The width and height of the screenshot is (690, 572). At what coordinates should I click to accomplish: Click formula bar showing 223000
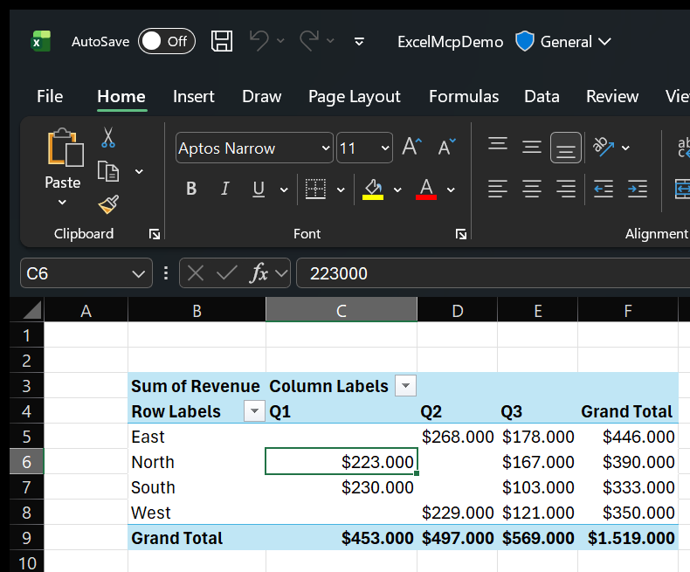click(493, 273)
